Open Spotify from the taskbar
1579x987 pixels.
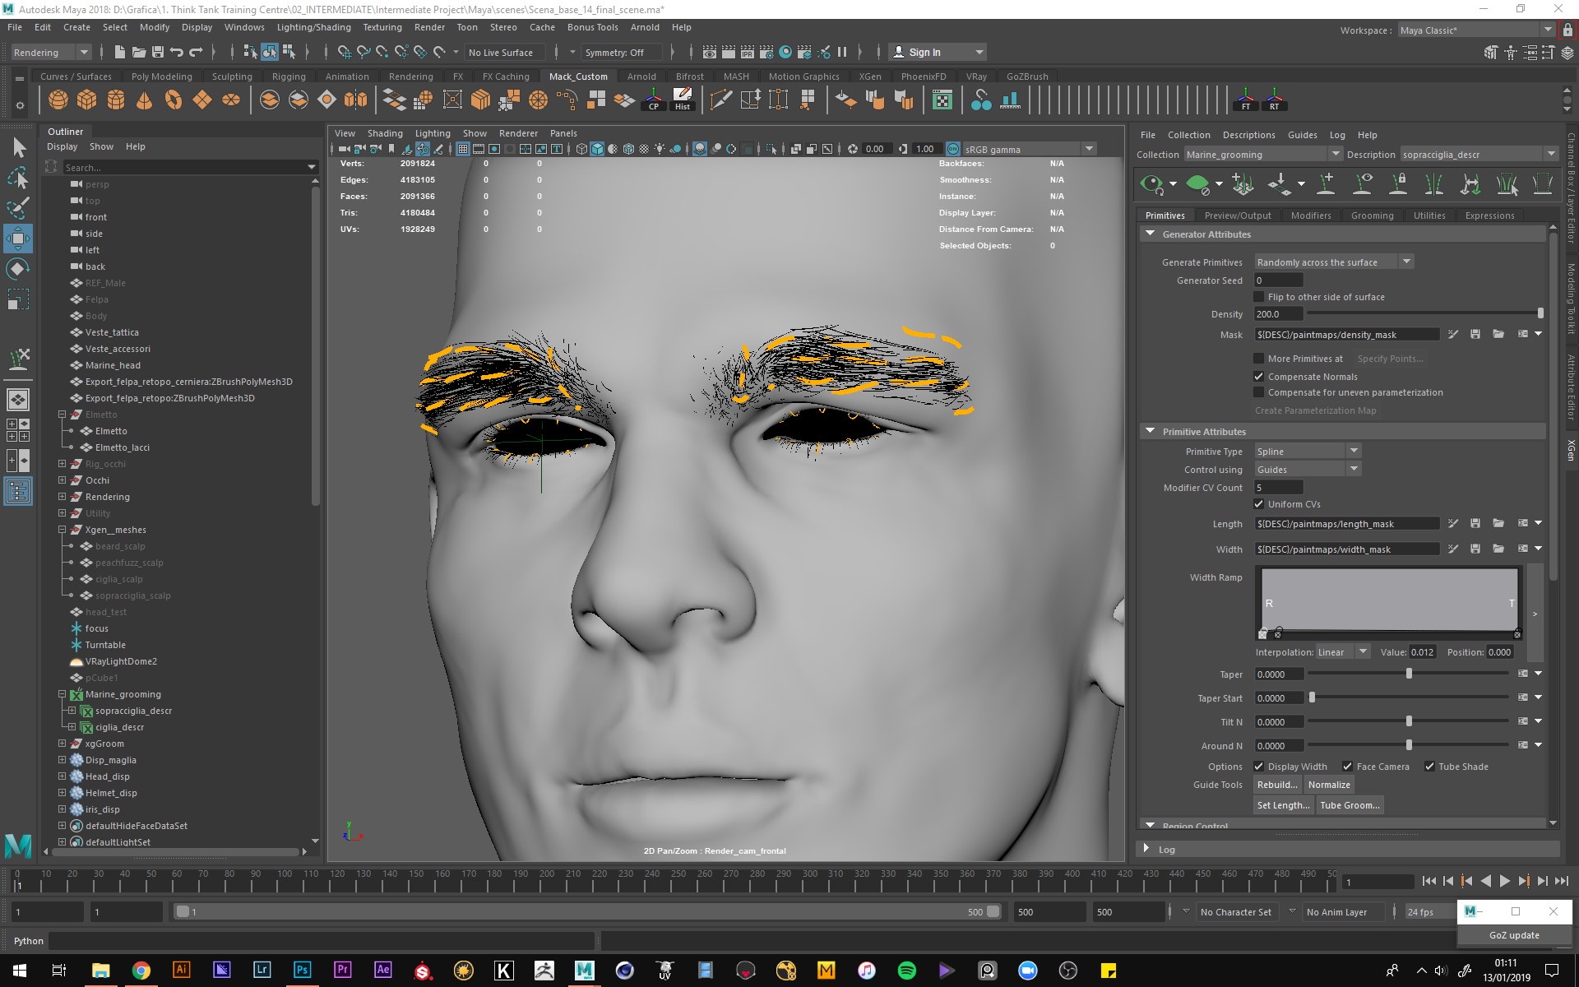906,971
